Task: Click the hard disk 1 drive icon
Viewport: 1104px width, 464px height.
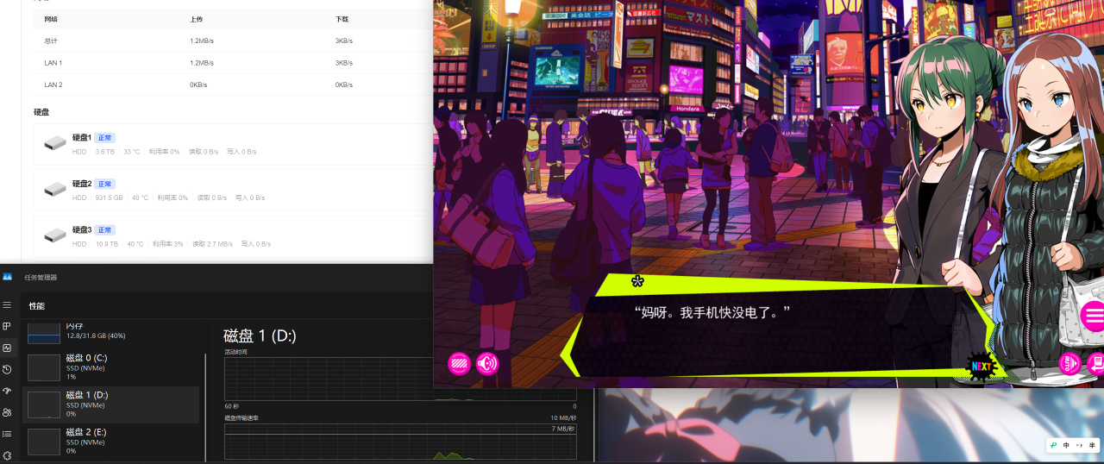Action: [55, 143]
